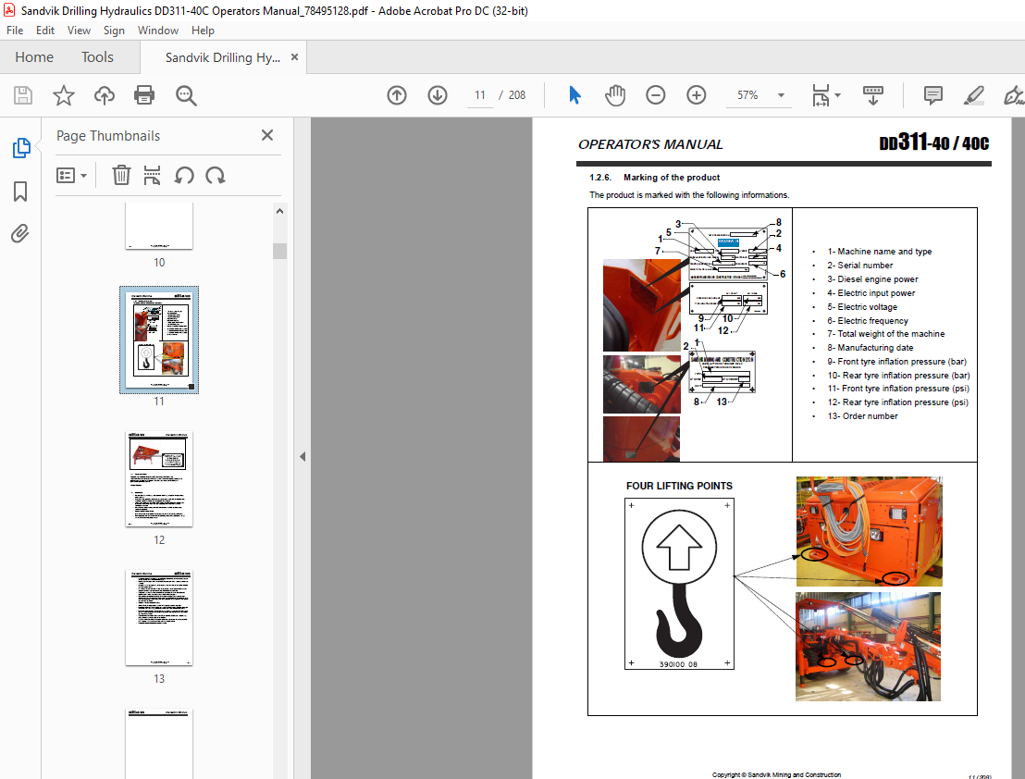Select the page 10 thumbnail
Image resolution: width=1025 pixels, height=779 pixels.
(159, 226)
